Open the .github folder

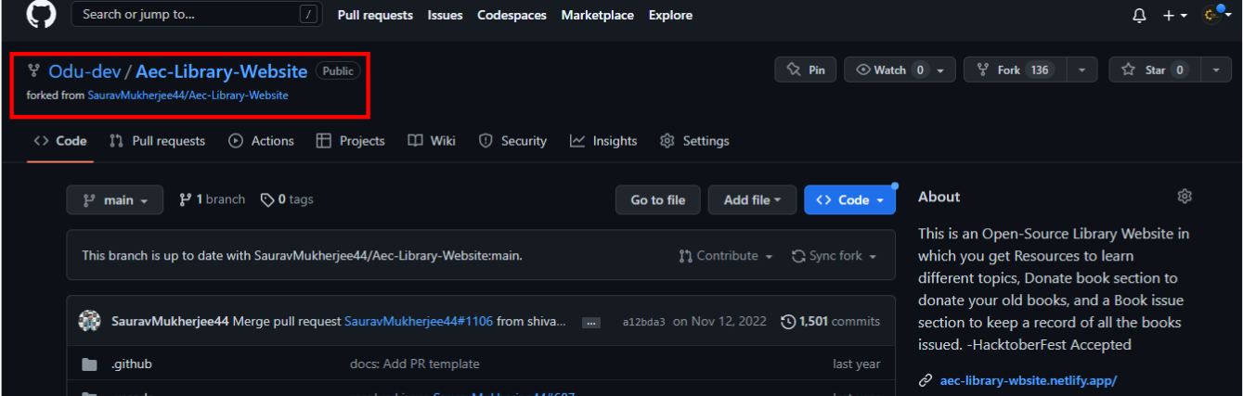pyautogui.click(x=131, y=364)
